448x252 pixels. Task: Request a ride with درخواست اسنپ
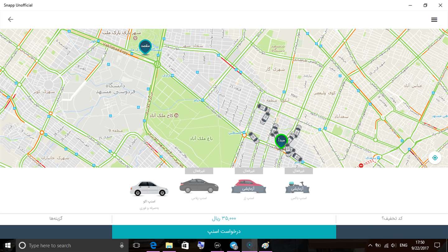tap(224, 232)
